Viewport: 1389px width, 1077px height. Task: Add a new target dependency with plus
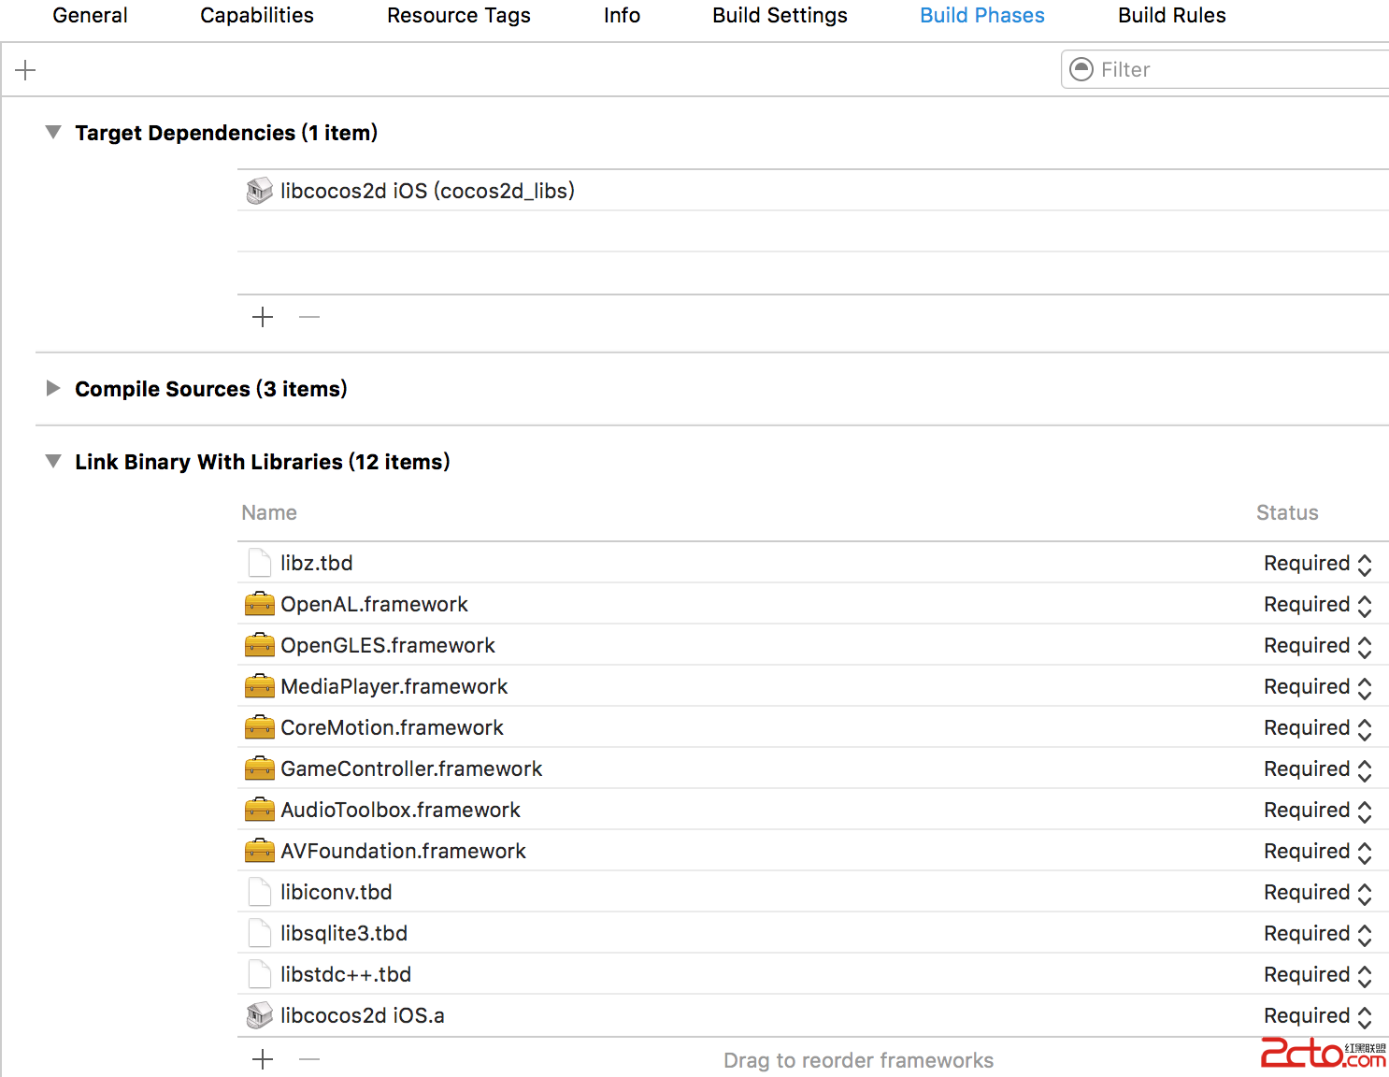(263, 317)
